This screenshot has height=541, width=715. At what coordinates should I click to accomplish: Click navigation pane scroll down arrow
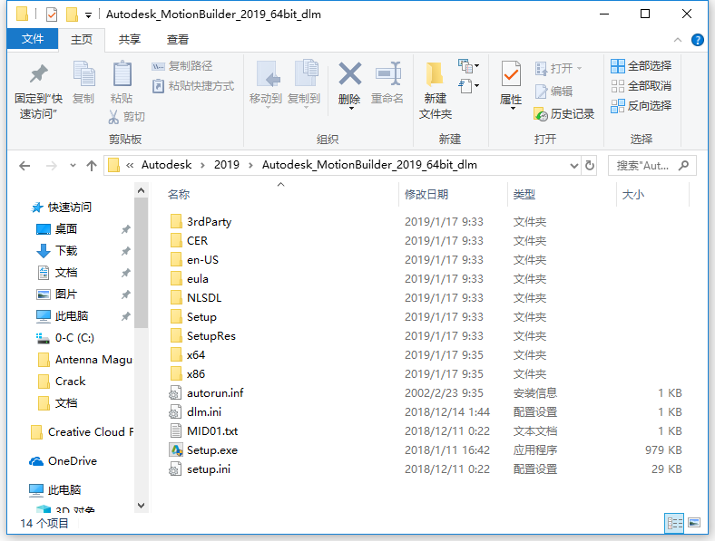tap(141, 506)
